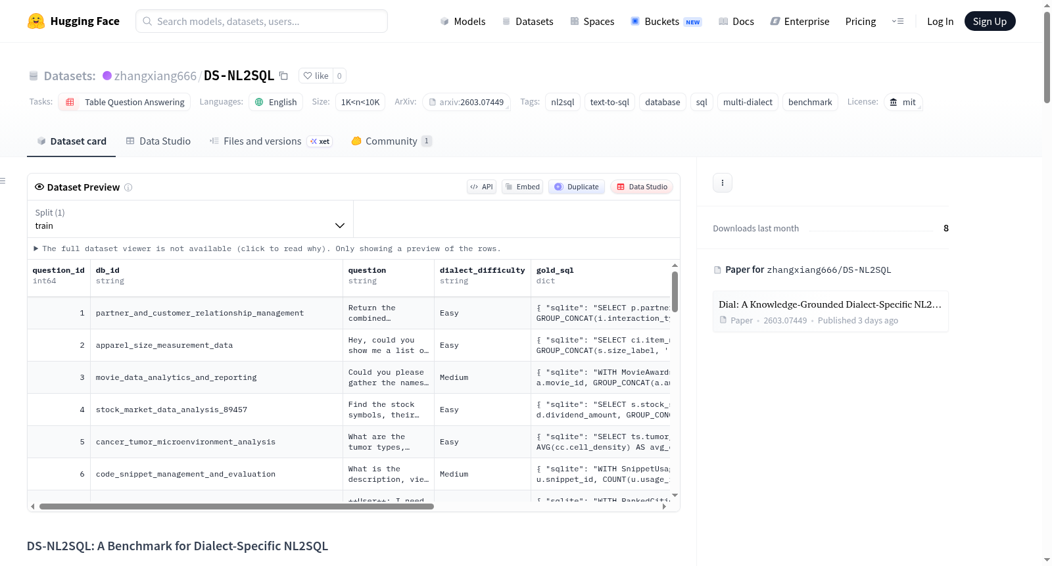Viewport: 1052px width, 566px height.
Task: Click the Embed button
Action: click(x=522, y=187)
